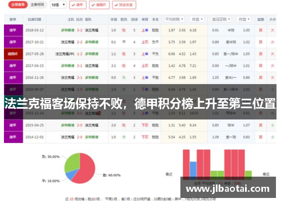Click the 受半球 handicap on 2017-10-21 row
Screen dimensions: 281x203
(x=231, y=42)
